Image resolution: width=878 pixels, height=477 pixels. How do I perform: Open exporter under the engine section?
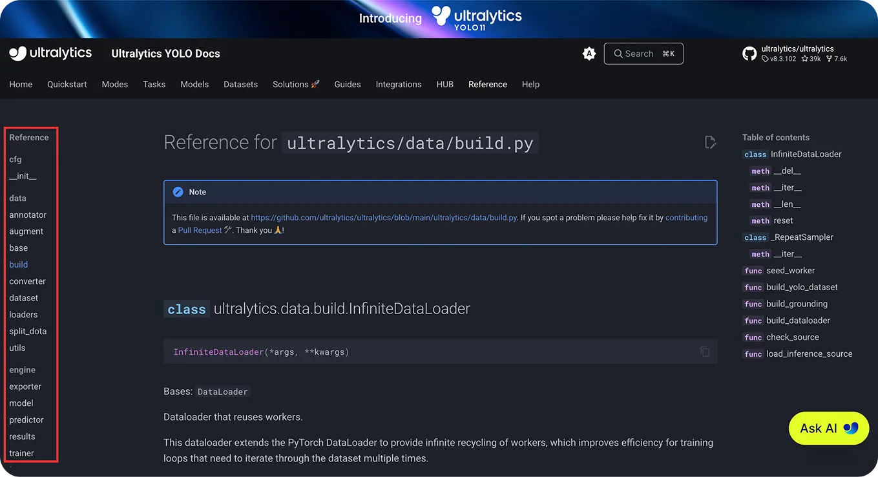coord(25,387)
